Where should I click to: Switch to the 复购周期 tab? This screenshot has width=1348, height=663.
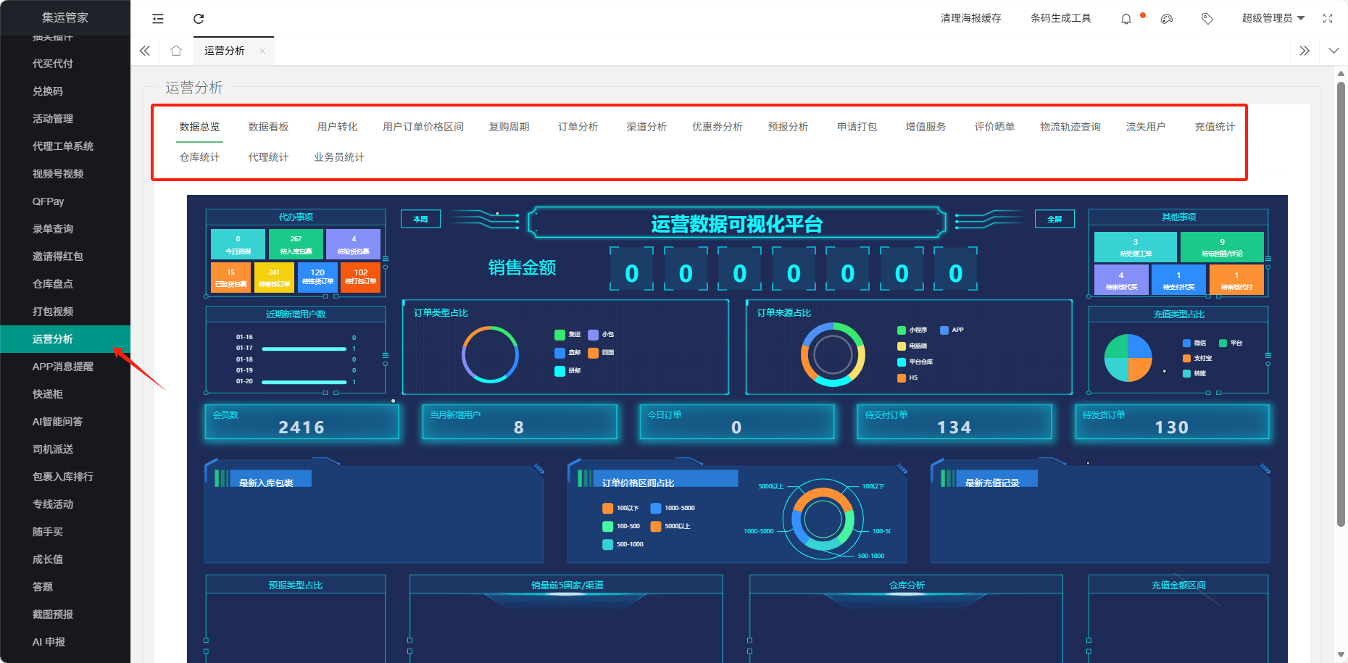tap(509, 127)
